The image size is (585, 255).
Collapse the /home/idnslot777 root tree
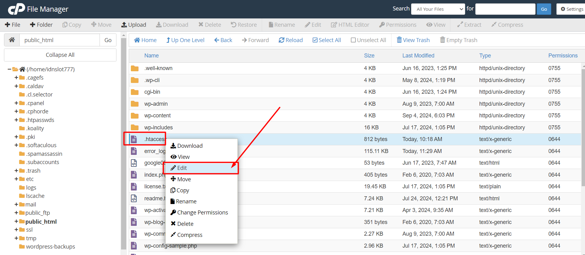[x=9, y=69]
